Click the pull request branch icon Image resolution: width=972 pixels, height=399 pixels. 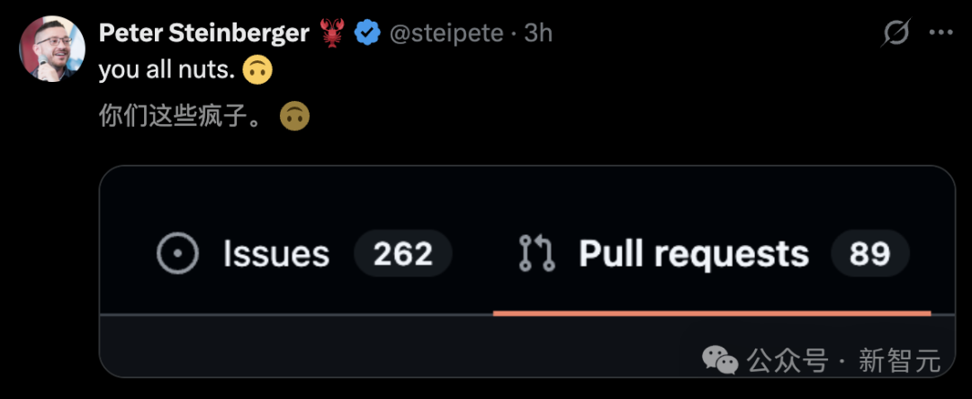[537, 254]
